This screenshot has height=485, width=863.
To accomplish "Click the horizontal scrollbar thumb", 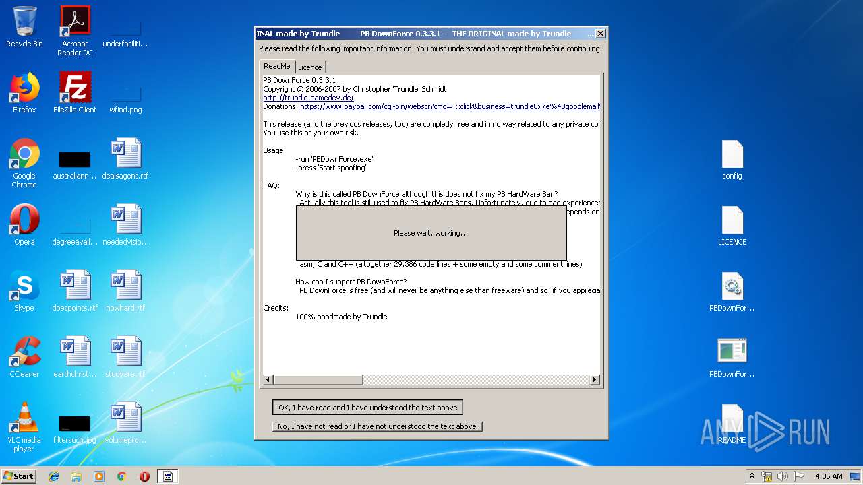I will point(318,380).
